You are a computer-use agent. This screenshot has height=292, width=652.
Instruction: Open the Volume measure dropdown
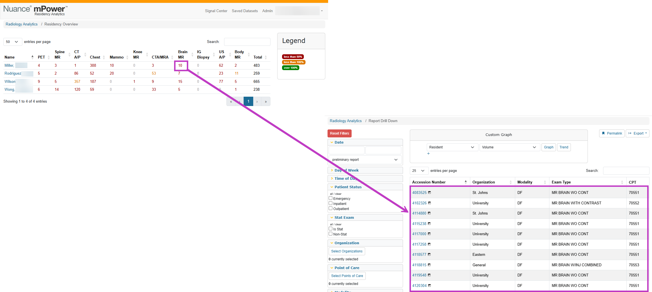(x=509, y=147)
